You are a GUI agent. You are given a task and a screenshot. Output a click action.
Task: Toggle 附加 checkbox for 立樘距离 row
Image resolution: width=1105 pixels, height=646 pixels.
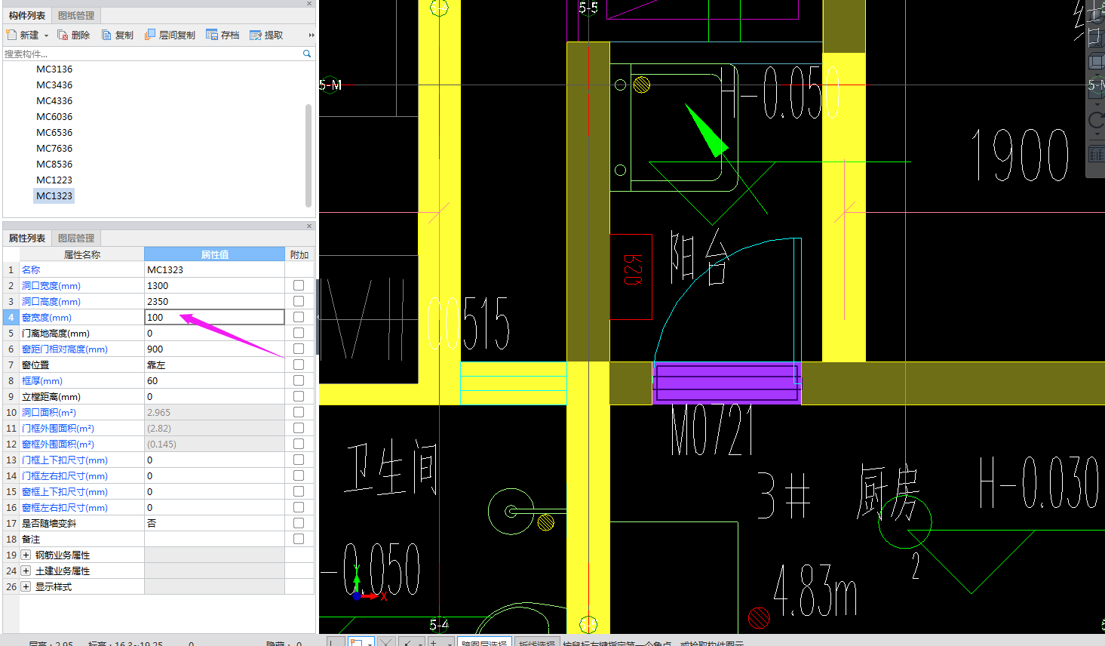pyautogui.click(x=299, y=396)
